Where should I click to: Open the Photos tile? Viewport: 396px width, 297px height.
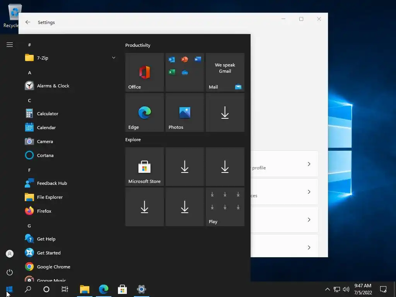point(184,113)
